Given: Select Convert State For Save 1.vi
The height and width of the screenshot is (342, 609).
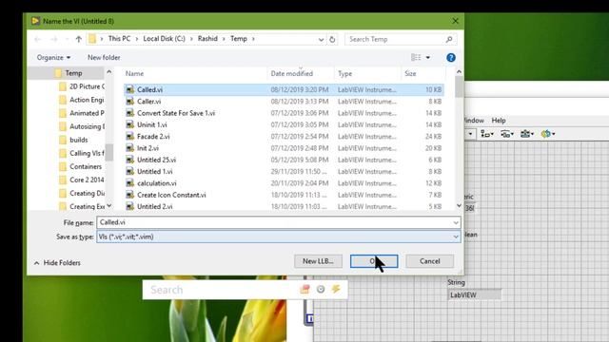Looking at the screenshot, I should point(284,113).
